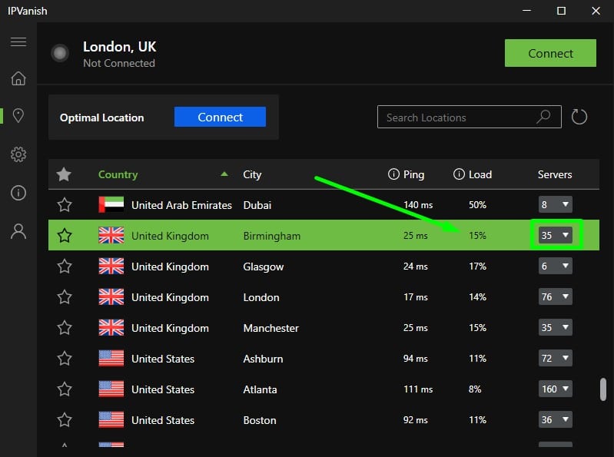The height and width of the screenshot is (457, 614).
Task: Click the UK flag in Glasgow row
Action: 111,266
